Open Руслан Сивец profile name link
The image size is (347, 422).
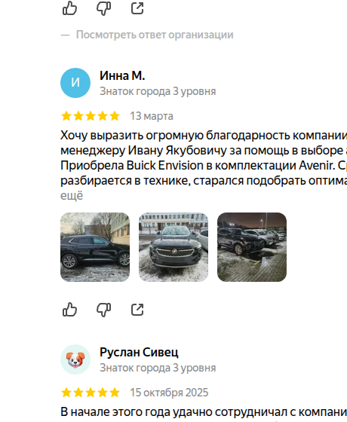(x=139, y=352)
